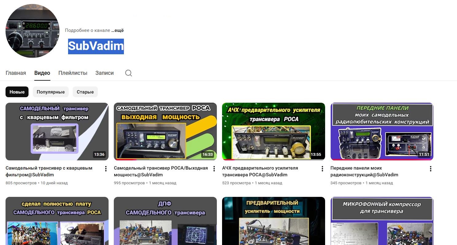Select the Новые sort filter chip
This screenshot has height=245, width=457.
[17, 92]
